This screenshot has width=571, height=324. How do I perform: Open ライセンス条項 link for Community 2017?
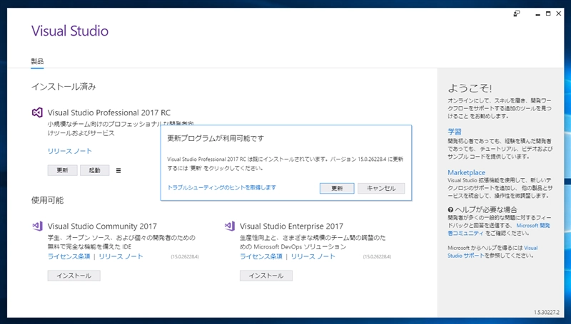pyautogui.click(x=69, y=256)
